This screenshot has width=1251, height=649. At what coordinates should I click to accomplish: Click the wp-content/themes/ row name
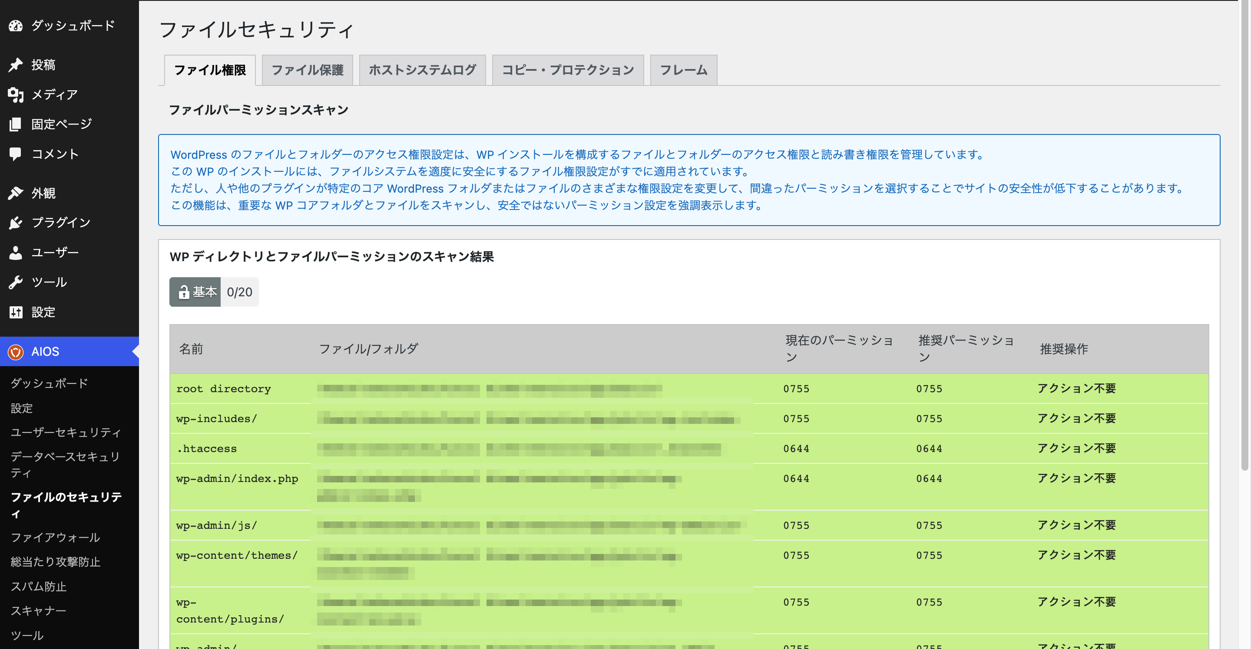[236, 555]
